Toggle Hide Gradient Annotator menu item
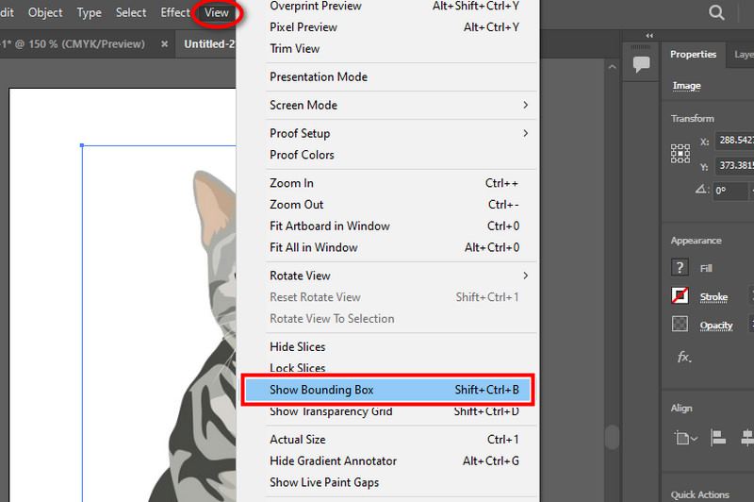The width and height of the screenshot is (754, 502). pos(394,461)
